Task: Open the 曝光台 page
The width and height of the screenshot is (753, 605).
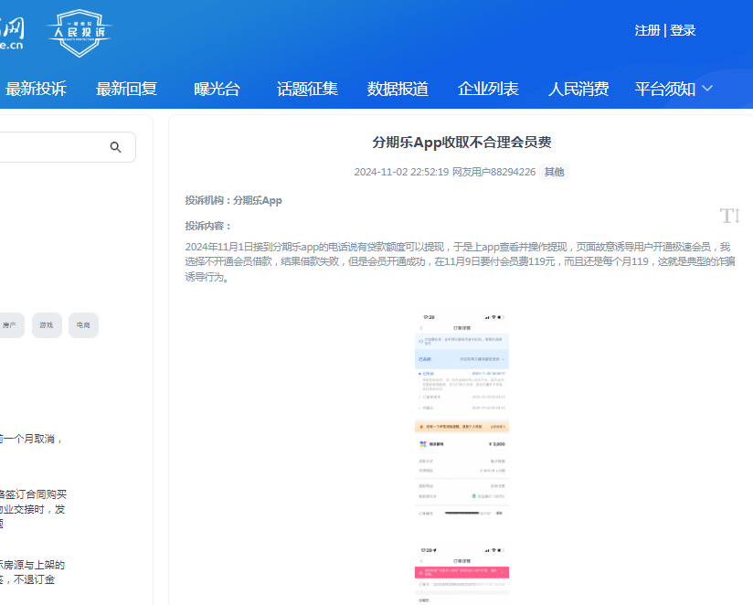Action: click(x=217, y=89)
